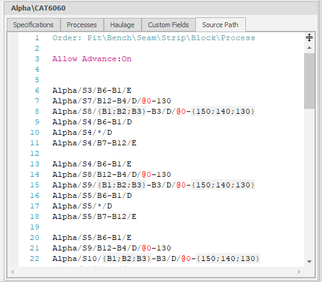322x282 pixels.
Task: Click the horizontal scrollbar track
Action: coord(156,272)
